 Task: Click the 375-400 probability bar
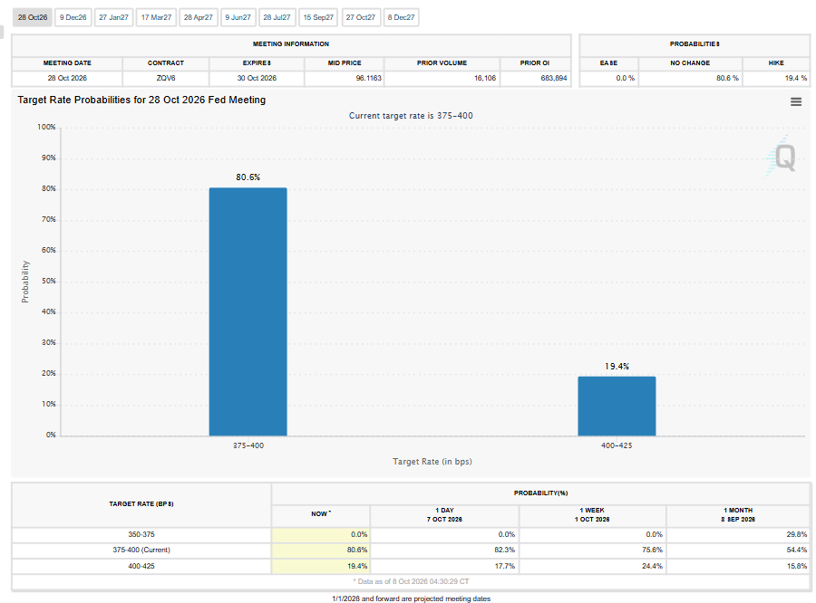(x=248, y=311)
